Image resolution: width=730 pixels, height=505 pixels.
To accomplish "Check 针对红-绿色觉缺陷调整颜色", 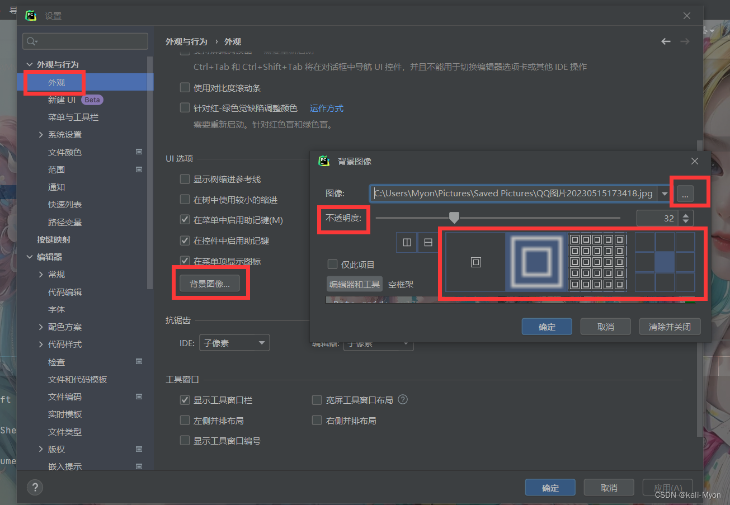I will pyautogui.click(x=185, y=108).
